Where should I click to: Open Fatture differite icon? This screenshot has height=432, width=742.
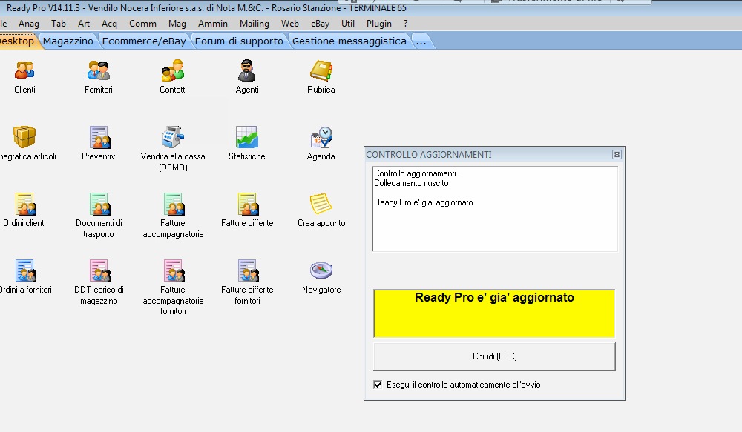(247, 204)
